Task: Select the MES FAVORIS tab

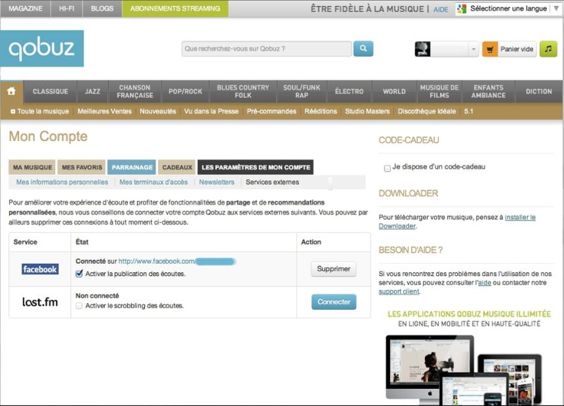Action: (x=82, y=167)
